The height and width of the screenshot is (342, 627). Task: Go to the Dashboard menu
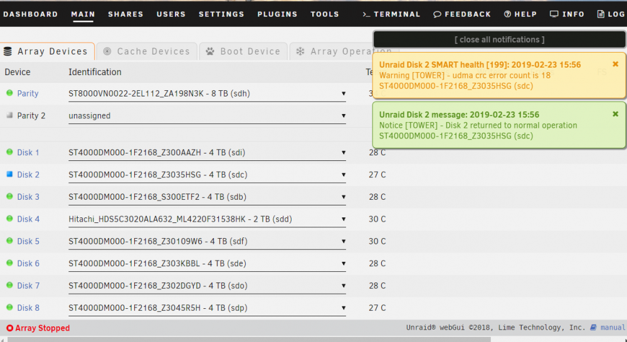(30, 14)
